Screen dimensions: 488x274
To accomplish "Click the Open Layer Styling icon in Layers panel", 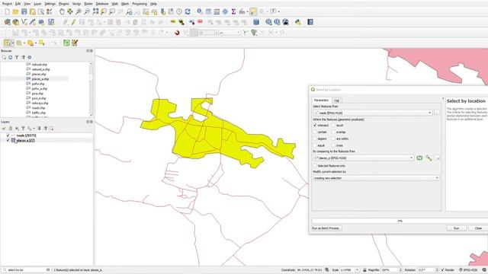I will point(4,129).
